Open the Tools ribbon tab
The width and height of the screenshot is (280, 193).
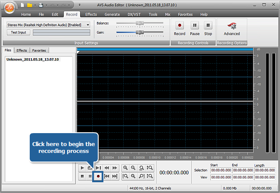(x=153, y=15)
